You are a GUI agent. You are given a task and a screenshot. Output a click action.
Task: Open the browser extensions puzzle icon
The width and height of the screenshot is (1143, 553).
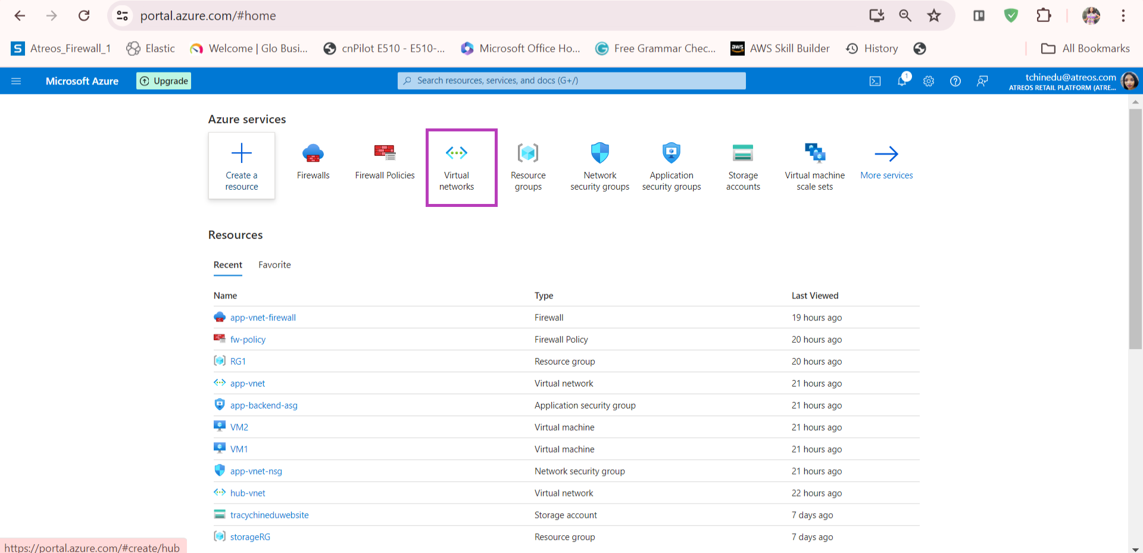pos(1044,15)
